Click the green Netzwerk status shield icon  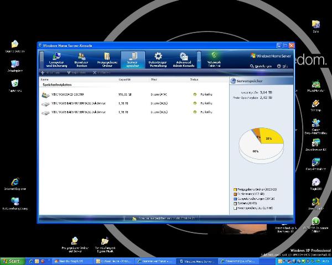click(214, 55)
